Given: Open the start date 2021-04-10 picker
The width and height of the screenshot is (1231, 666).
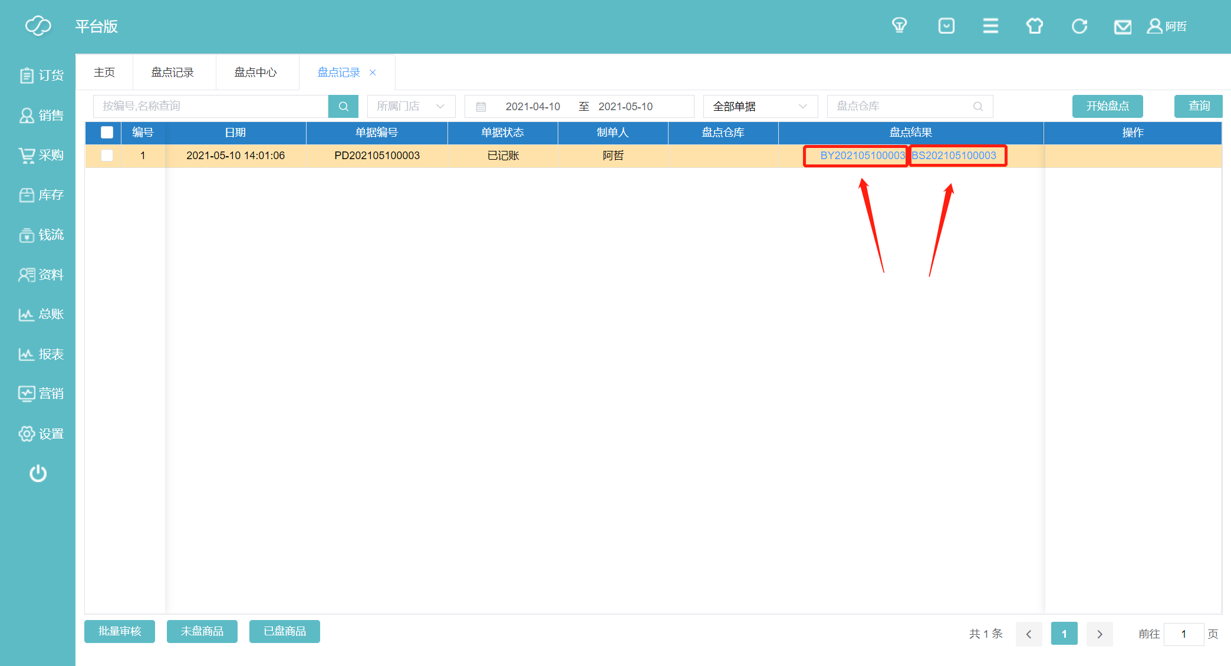Looking at the screenshot, I should tap(532, 107).
